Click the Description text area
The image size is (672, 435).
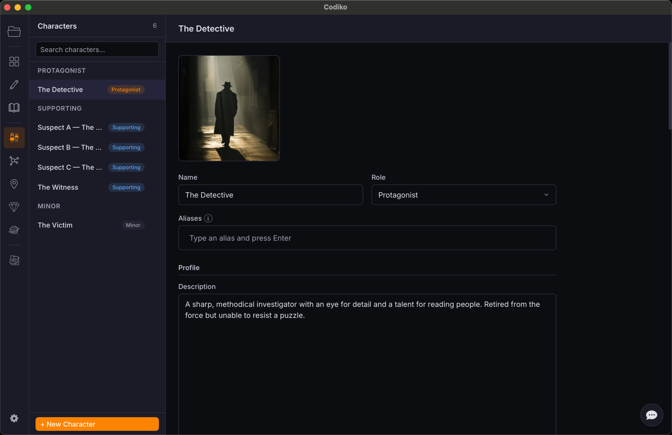[x=367, y=364]
